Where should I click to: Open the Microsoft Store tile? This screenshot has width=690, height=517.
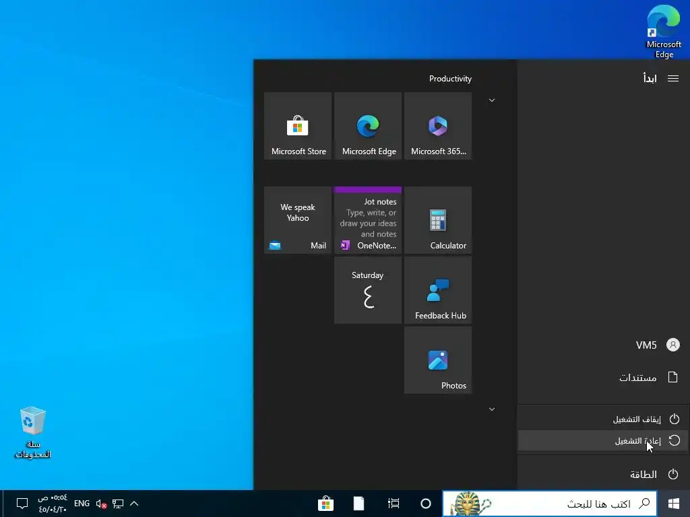[298, 126]
